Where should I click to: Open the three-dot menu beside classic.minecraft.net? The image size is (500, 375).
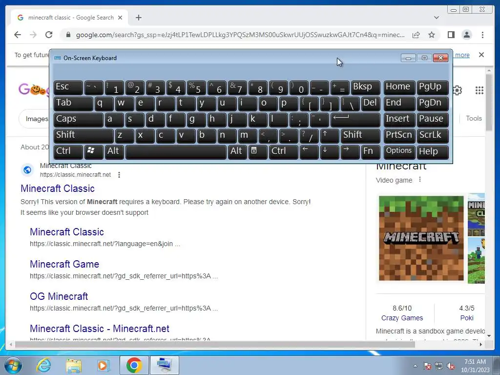click(x=119, y=175)
